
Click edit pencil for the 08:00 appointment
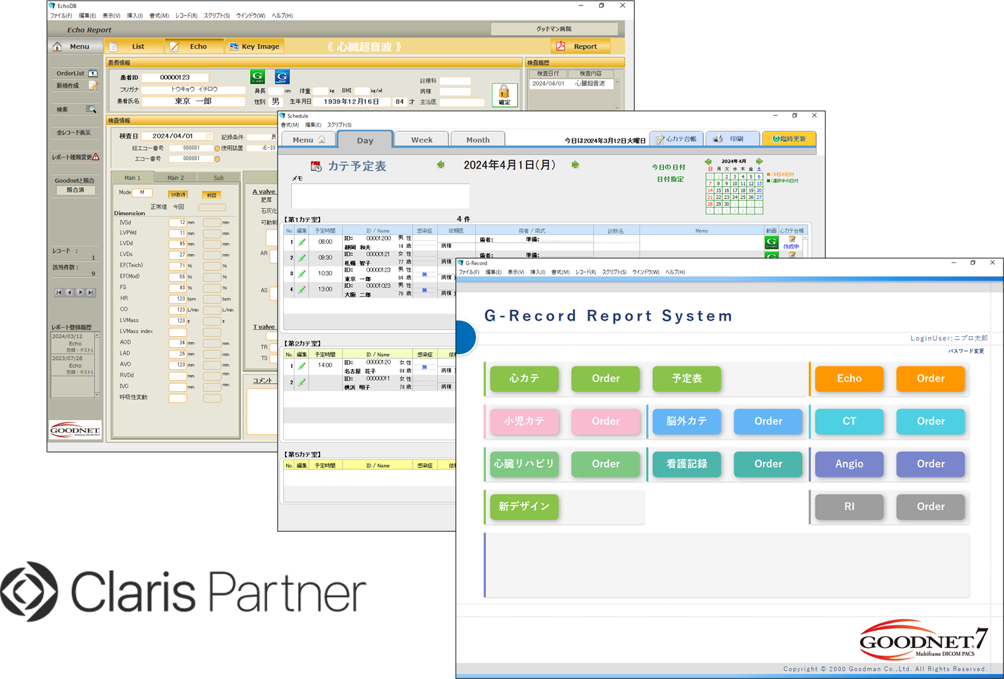pyautogui.click(x=302, y=242)
